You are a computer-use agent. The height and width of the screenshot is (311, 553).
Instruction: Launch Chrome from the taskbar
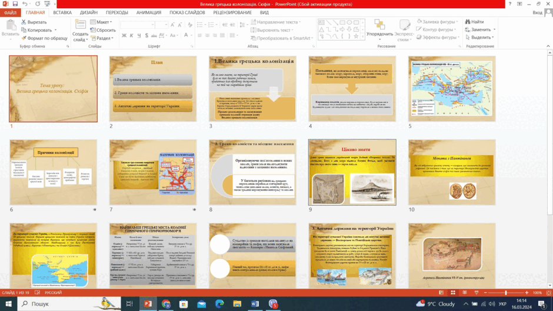point(166,303)
